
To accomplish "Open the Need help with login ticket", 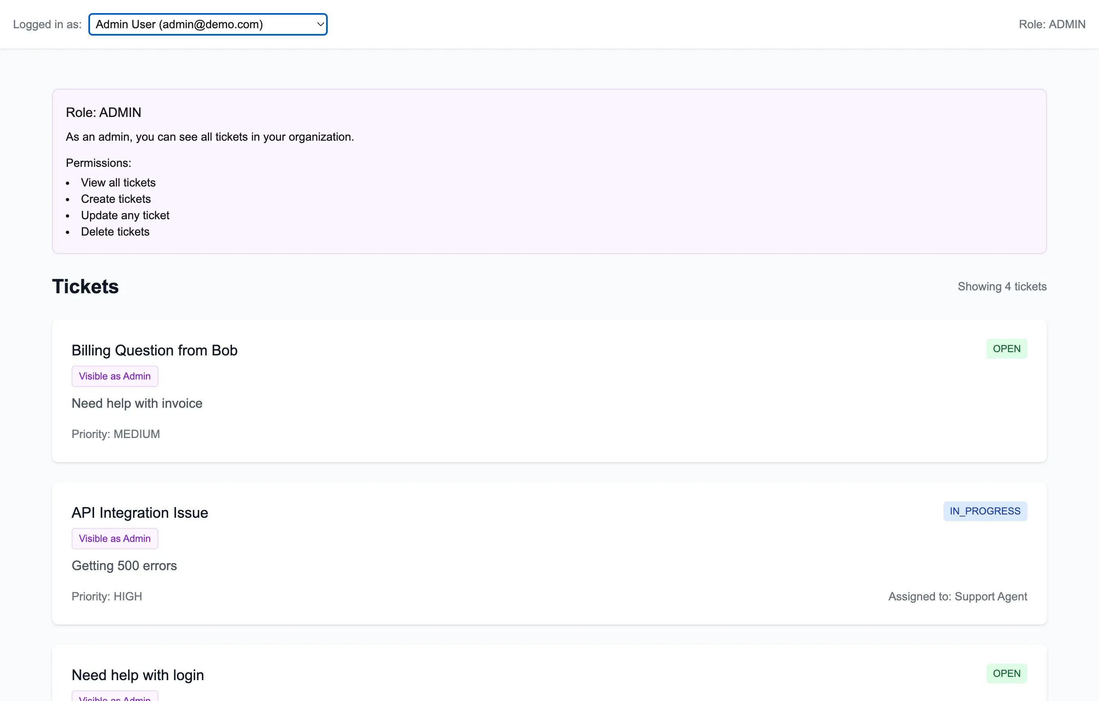I will (137, 675).
